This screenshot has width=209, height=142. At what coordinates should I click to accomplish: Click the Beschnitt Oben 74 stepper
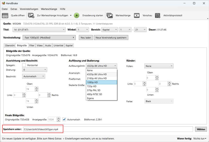(37, 89)
